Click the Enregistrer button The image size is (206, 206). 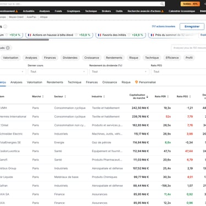click(x=192, y=26)
